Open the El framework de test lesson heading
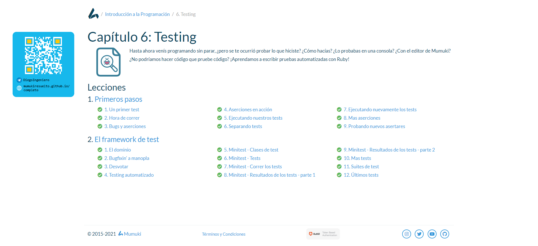 click(x=127, y=139)
